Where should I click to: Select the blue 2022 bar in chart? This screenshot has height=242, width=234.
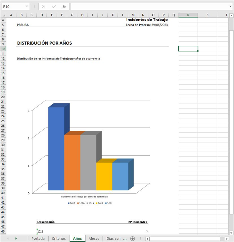click(56, 148)
